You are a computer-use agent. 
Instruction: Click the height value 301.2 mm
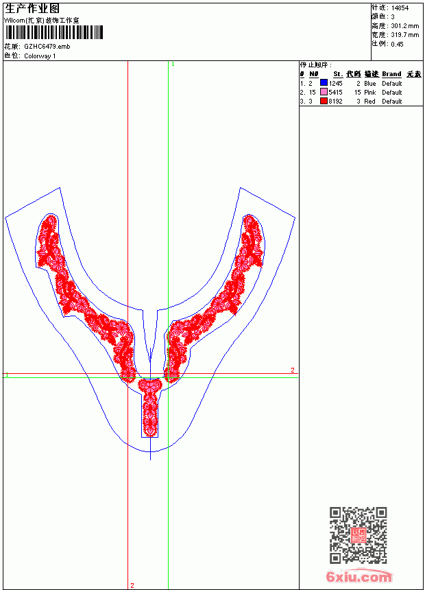405,26
